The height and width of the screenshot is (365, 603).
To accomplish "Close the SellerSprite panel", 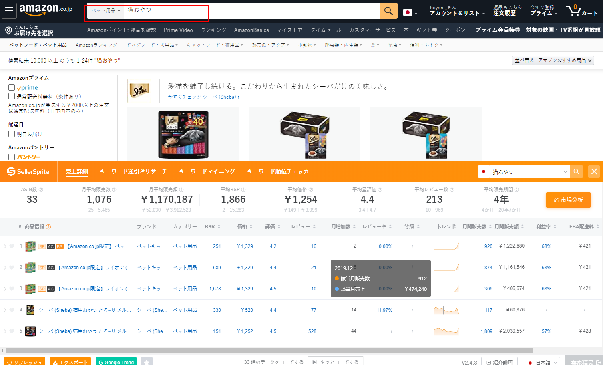I will 594,171.
